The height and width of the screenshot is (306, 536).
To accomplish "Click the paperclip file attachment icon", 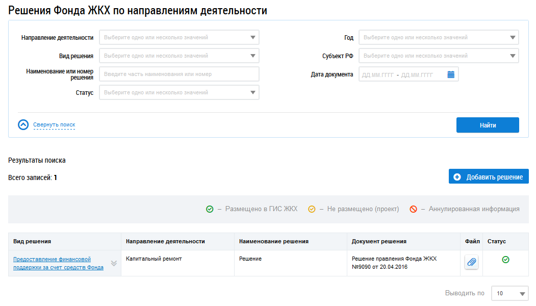I will click(x=471, y=262).
